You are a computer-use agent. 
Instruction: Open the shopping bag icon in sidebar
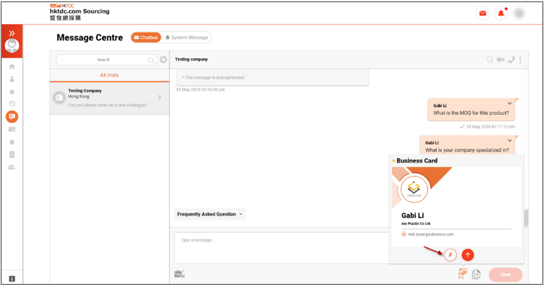point(12,142)
